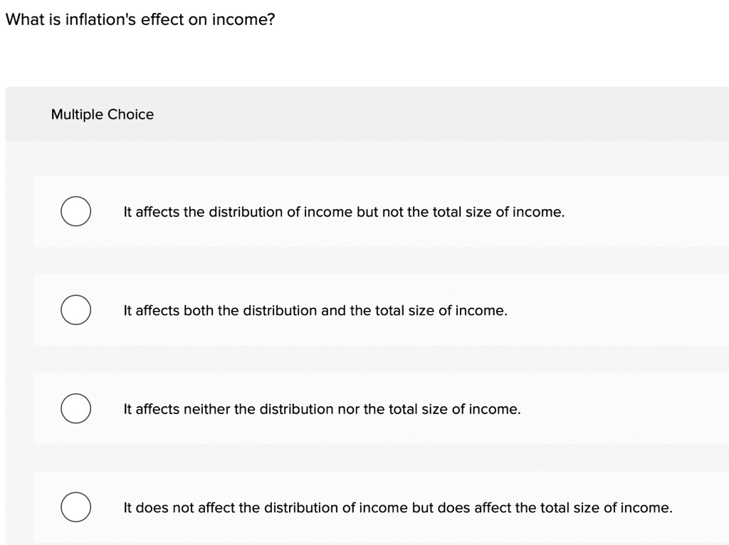Click the gray header bar area

(427, 114)
